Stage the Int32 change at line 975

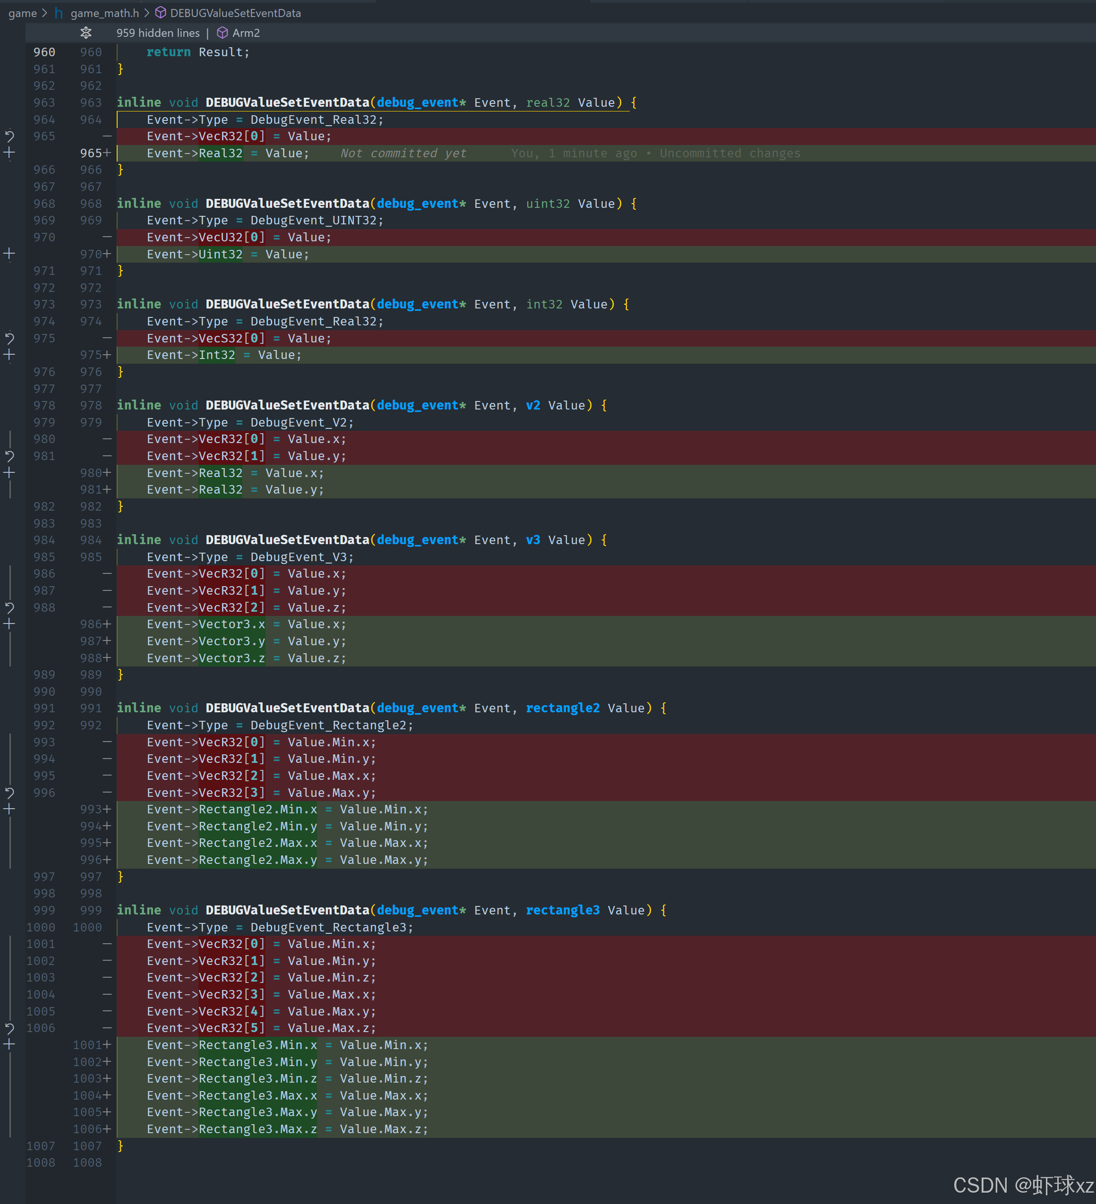(9, 355)
